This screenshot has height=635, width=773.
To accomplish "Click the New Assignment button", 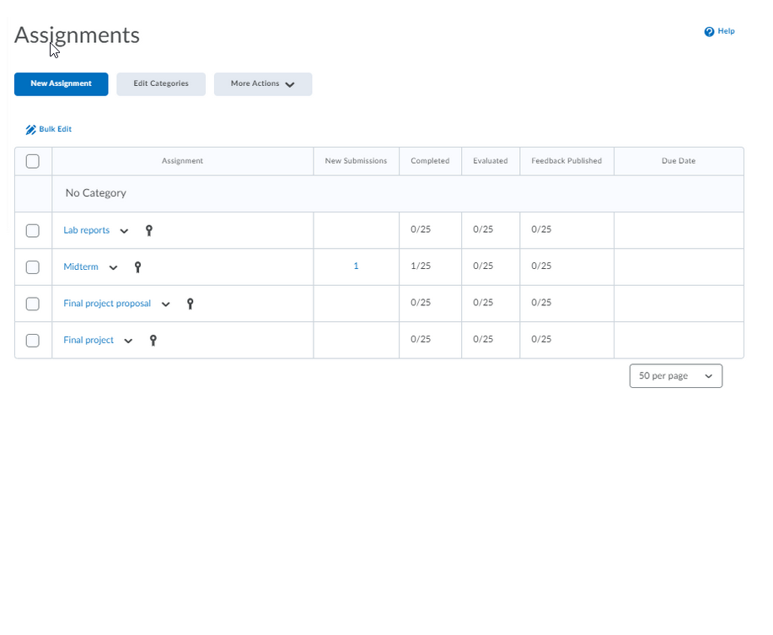I will pyautogui.click(x=61, y=84).
